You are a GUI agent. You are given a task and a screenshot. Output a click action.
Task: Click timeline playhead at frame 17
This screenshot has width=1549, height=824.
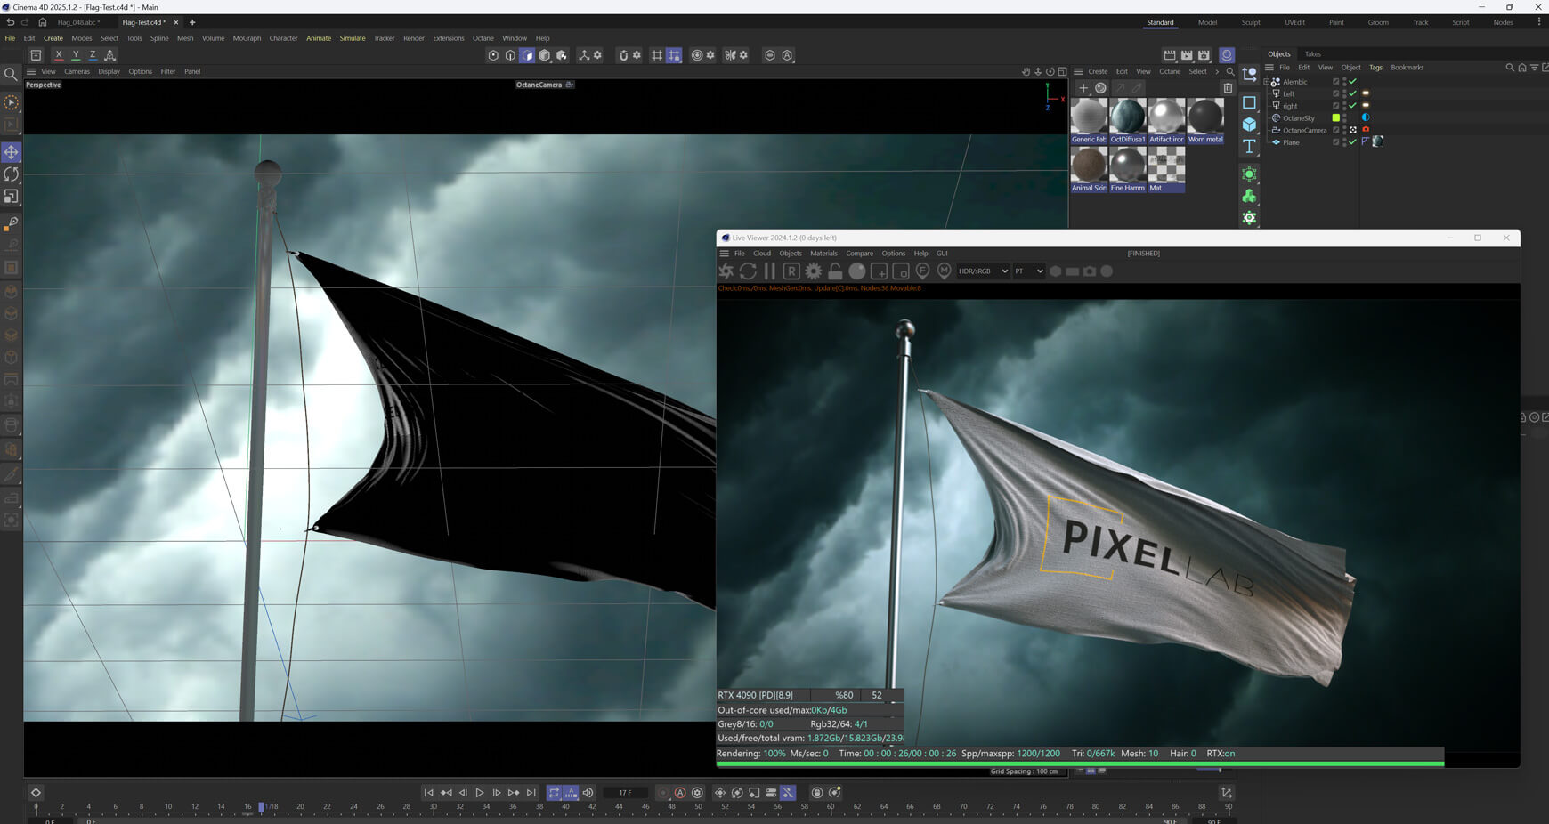point(261,807)
